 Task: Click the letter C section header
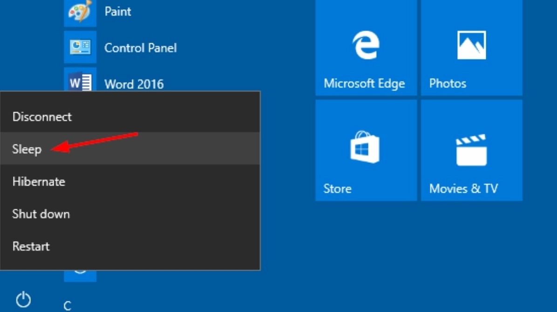[68, 305]
